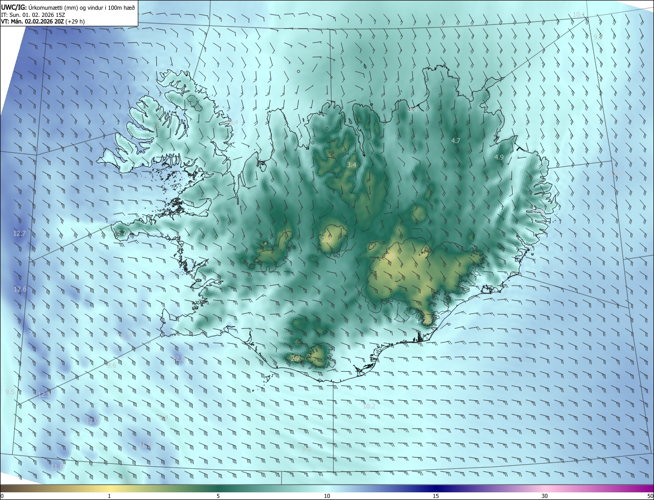
Task: Click the 2.3 value on the southeast glacier
Action: point(427,321)
